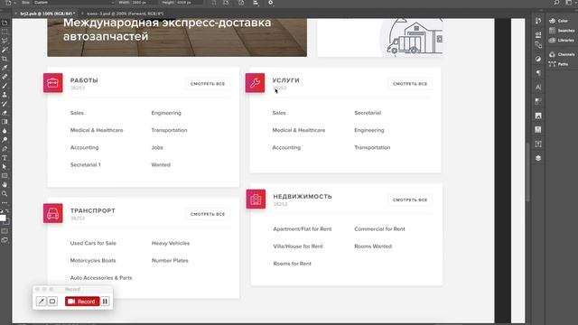Click 'Number Plates' text

point(170,261)
